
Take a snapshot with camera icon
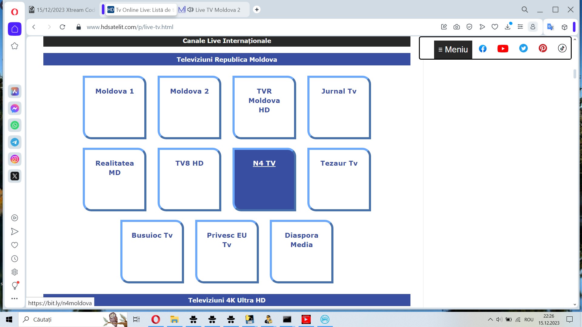457,27
